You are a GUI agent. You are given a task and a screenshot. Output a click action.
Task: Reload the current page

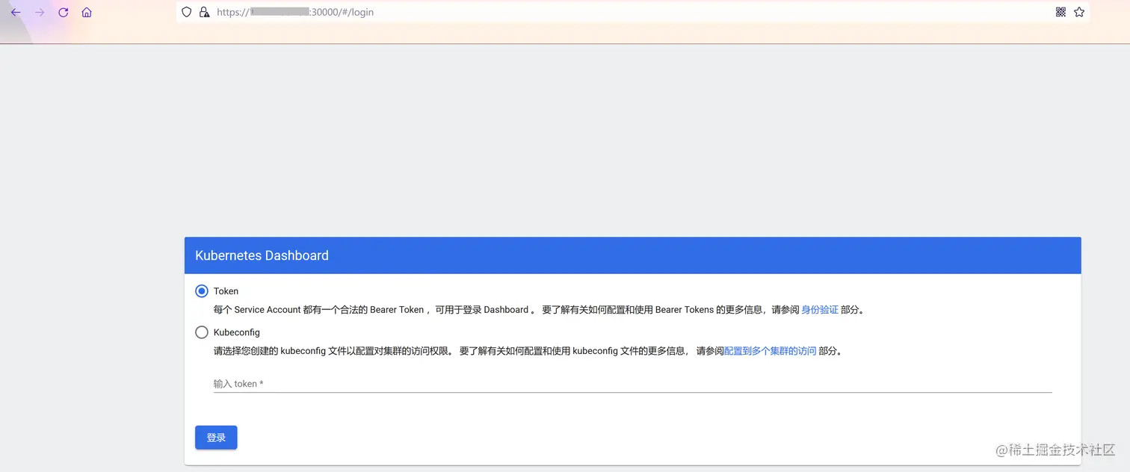pos(63,12)
